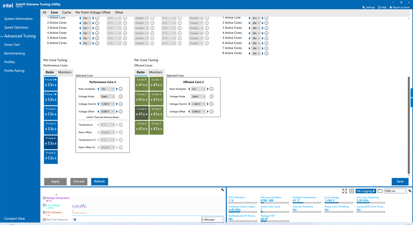The image size is (413, 225).
Task: Open Performance Core 4 Voltage Override 1.240 V dropdown
Action: [x=107, y=104]
